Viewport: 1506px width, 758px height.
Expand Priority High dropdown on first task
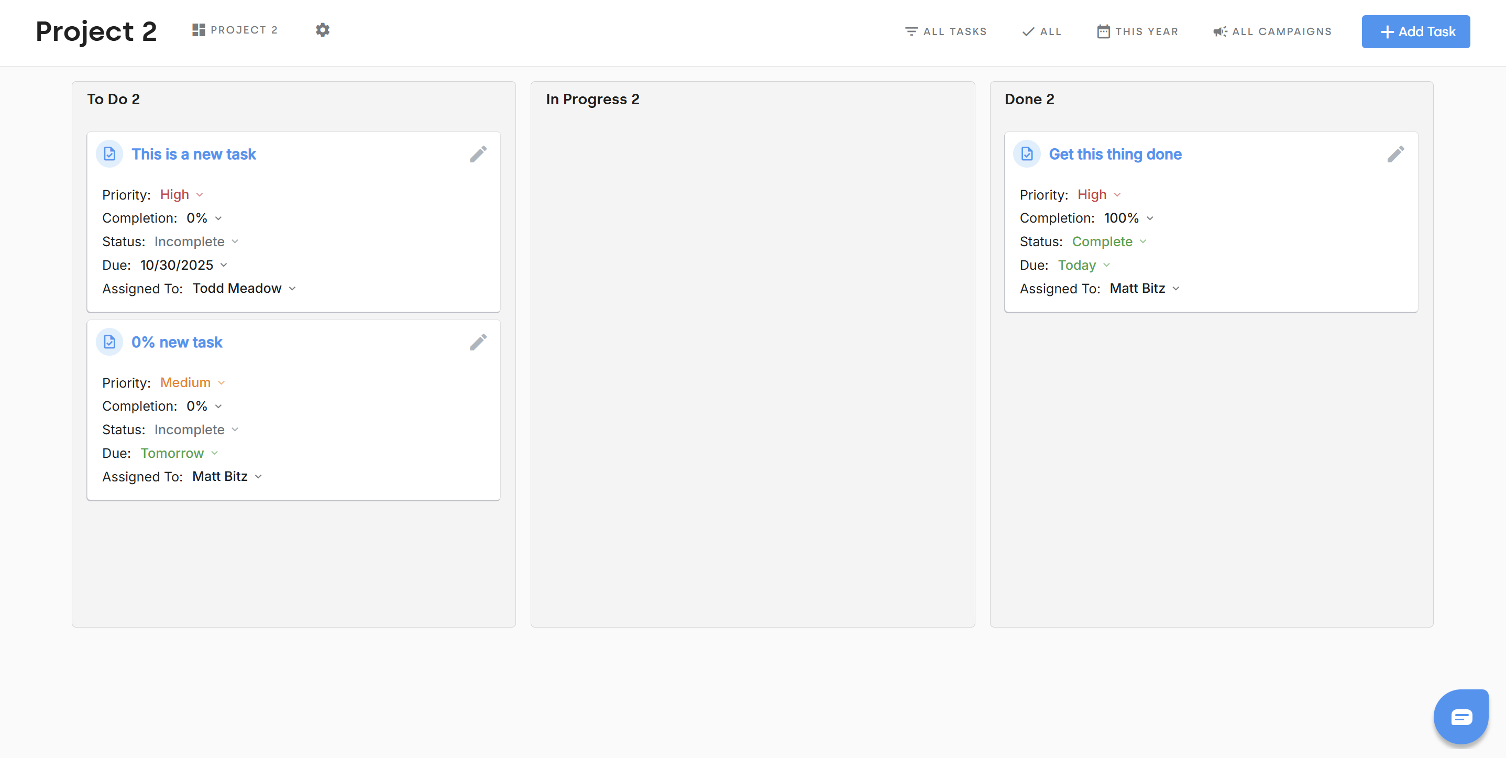point(181,195)
